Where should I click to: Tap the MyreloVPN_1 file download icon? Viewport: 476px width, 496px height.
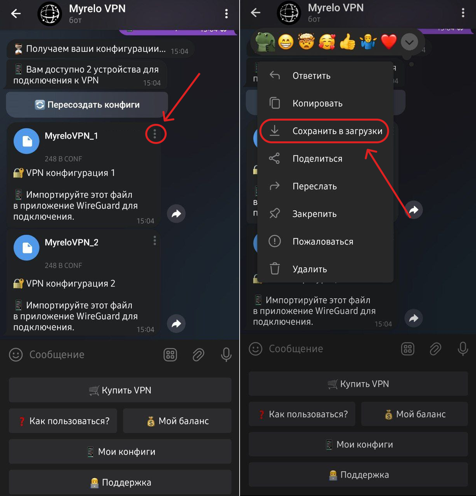(27, 141)
